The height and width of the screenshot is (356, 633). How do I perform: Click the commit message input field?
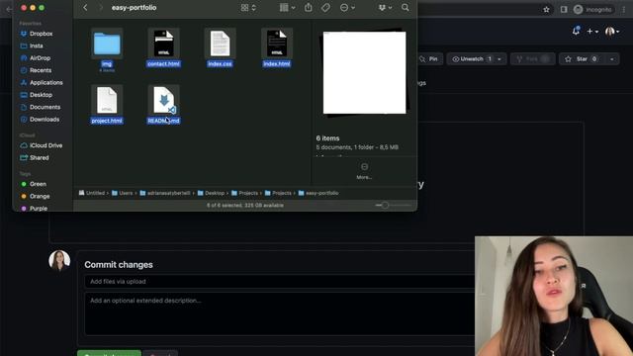[279, 281]
